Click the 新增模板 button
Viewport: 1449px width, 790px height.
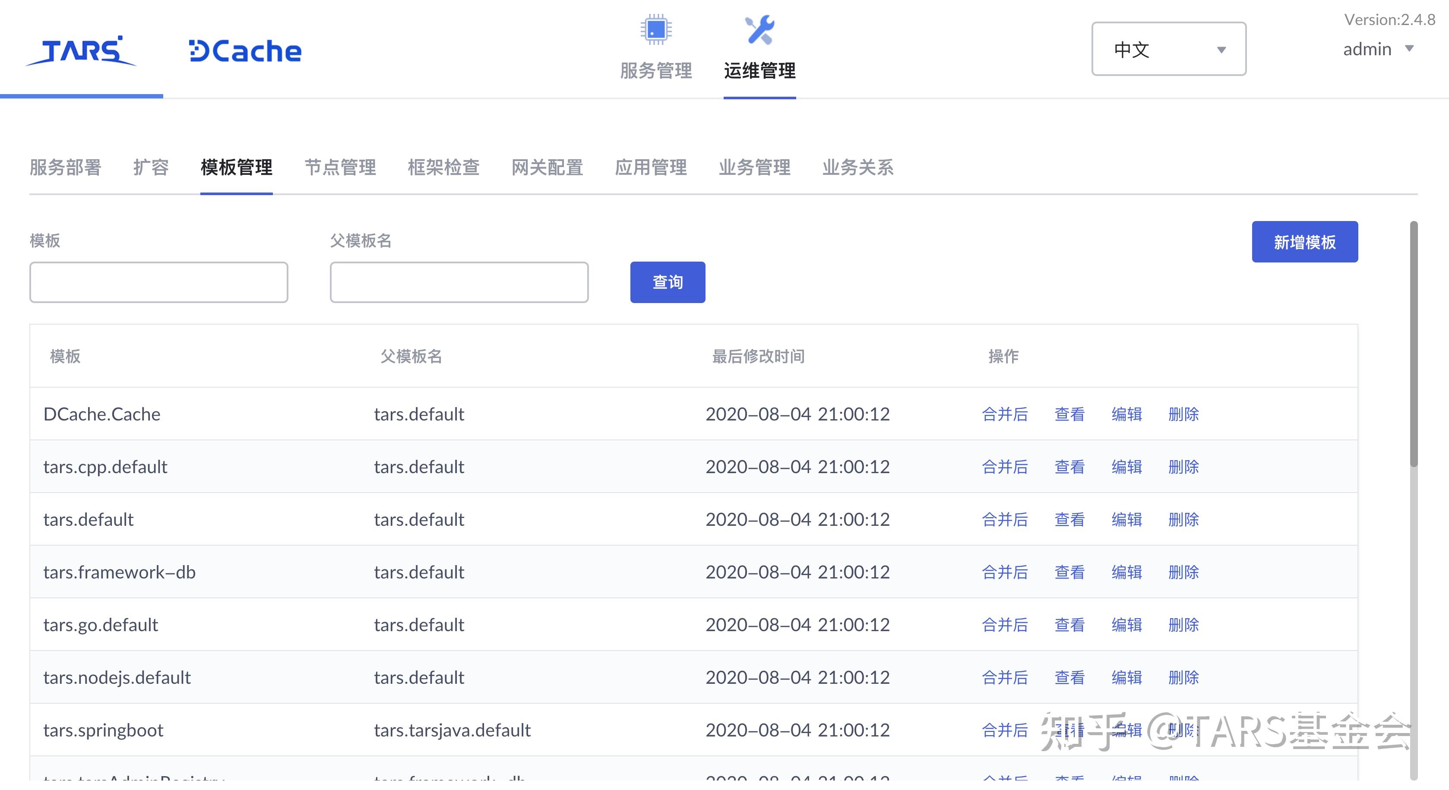(x=1304, y=242)
